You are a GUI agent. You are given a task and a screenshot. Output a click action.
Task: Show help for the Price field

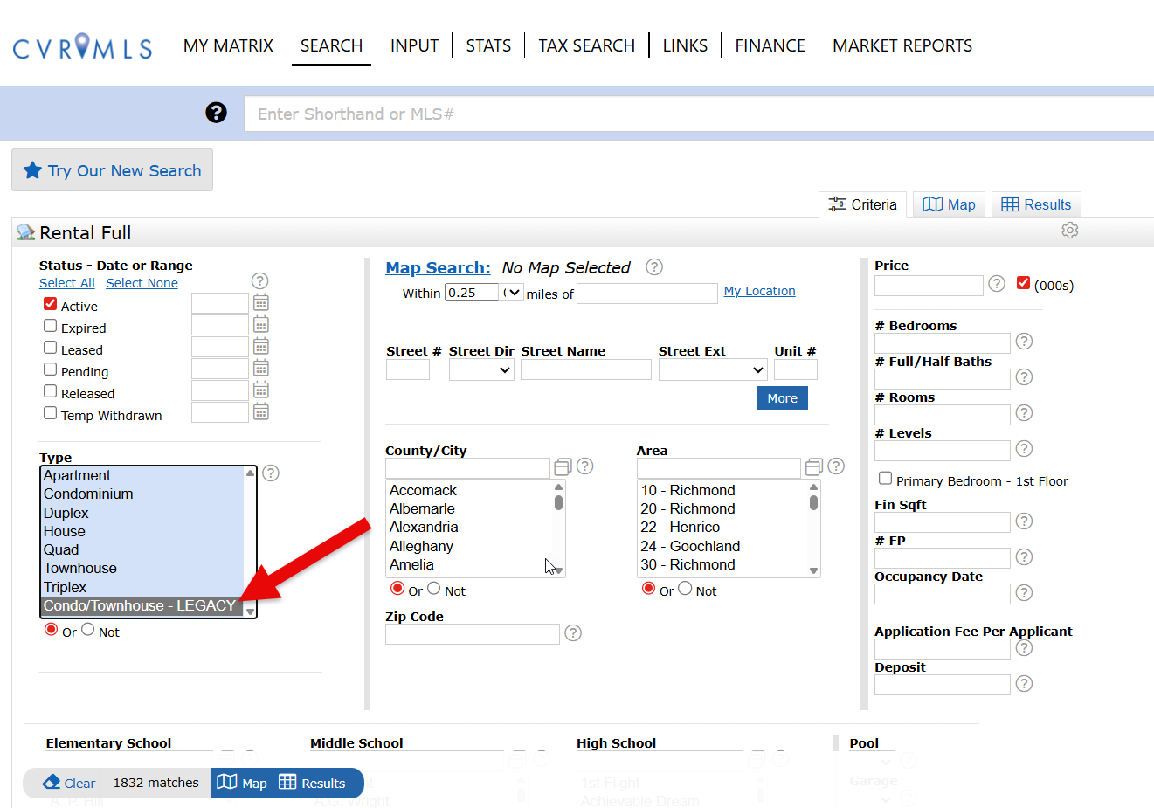997,284
